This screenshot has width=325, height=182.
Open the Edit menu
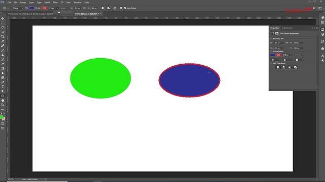tap(15, 3)
